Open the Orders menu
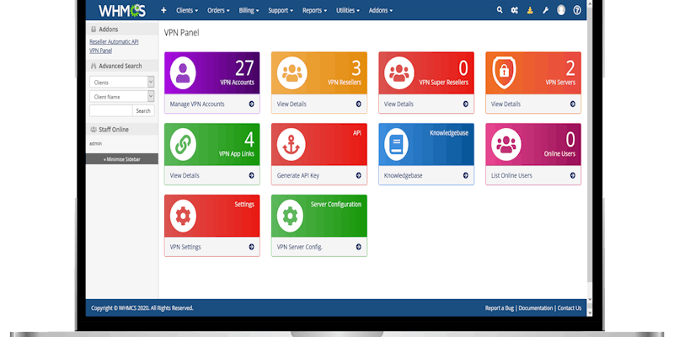Viewport: 674px width, 337px height. coord(218,10)
